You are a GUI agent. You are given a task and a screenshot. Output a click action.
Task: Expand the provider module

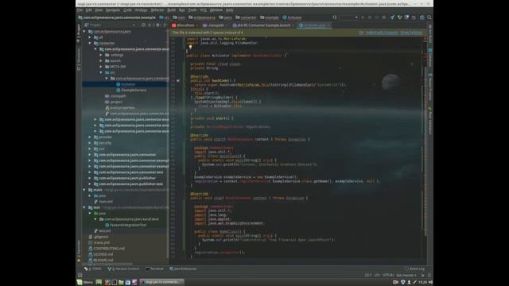tap(90, 137)
